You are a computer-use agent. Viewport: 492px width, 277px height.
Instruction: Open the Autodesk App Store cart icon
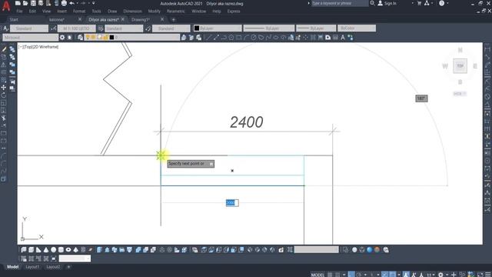(419, 3)
